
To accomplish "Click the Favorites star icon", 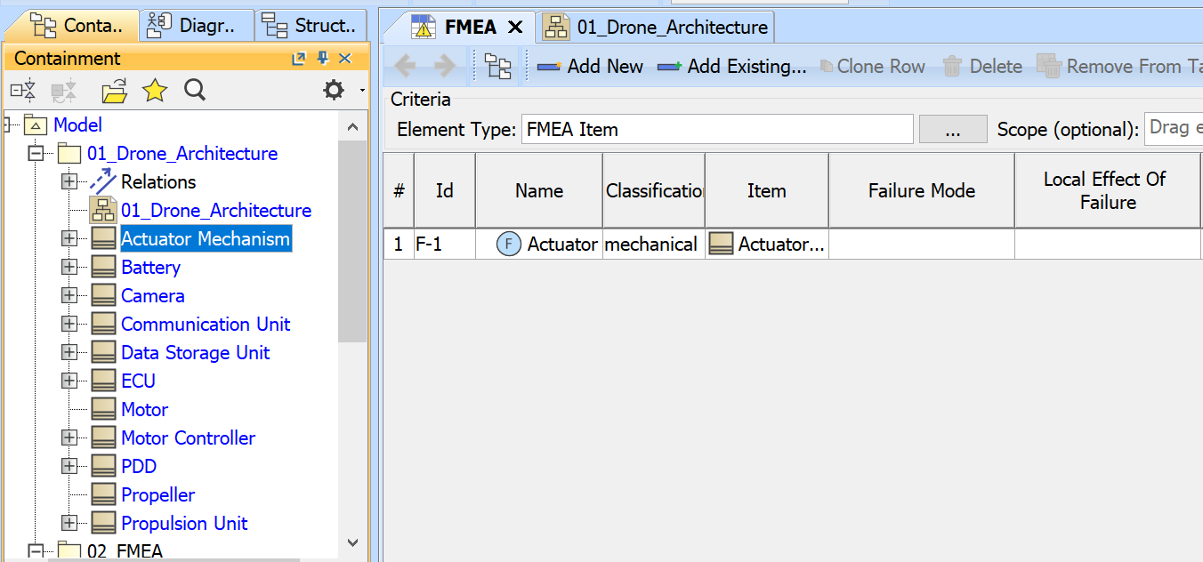I will (x=154, y=90).
